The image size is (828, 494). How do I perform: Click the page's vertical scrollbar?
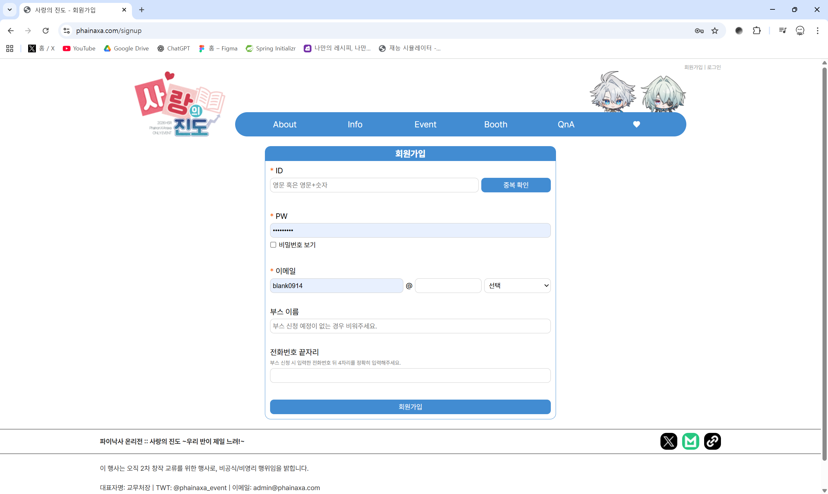tap(824, 263)
